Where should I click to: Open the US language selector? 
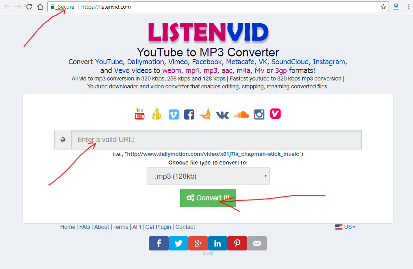(x=345, y=227)
